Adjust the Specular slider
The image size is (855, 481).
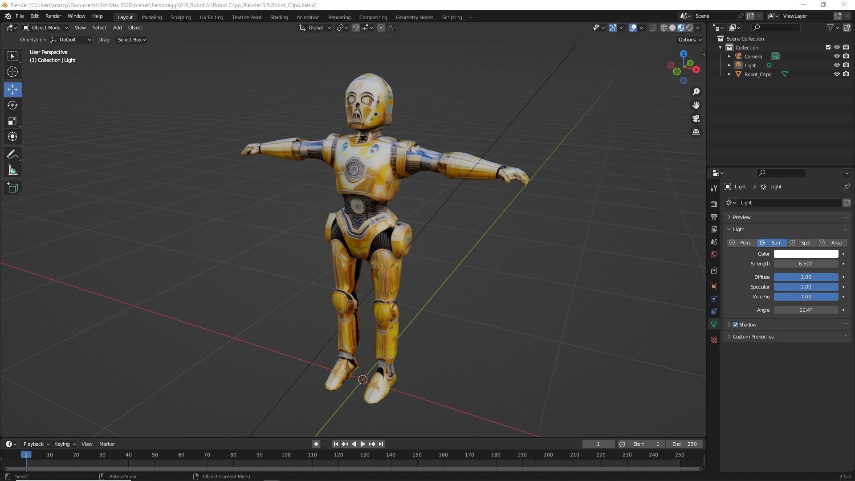coord(806,287)
